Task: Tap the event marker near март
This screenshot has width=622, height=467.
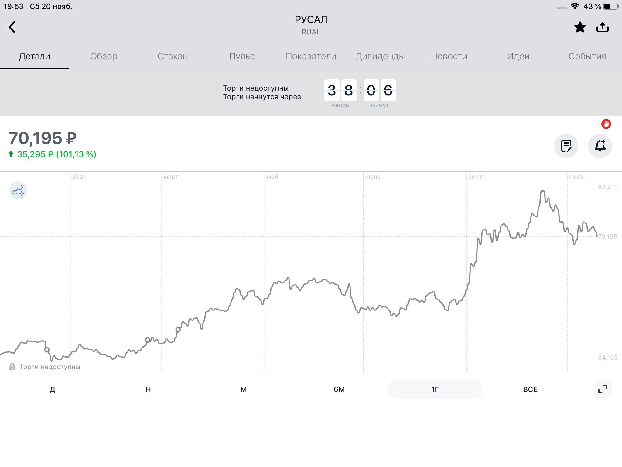Action: (148, 340)
